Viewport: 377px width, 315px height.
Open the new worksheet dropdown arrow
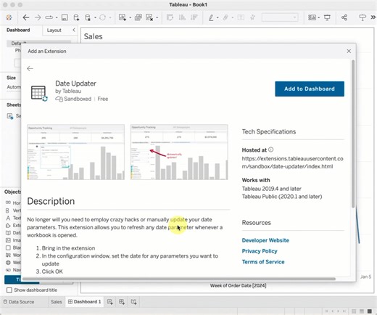pyautogui.click(x=130, y=17)
